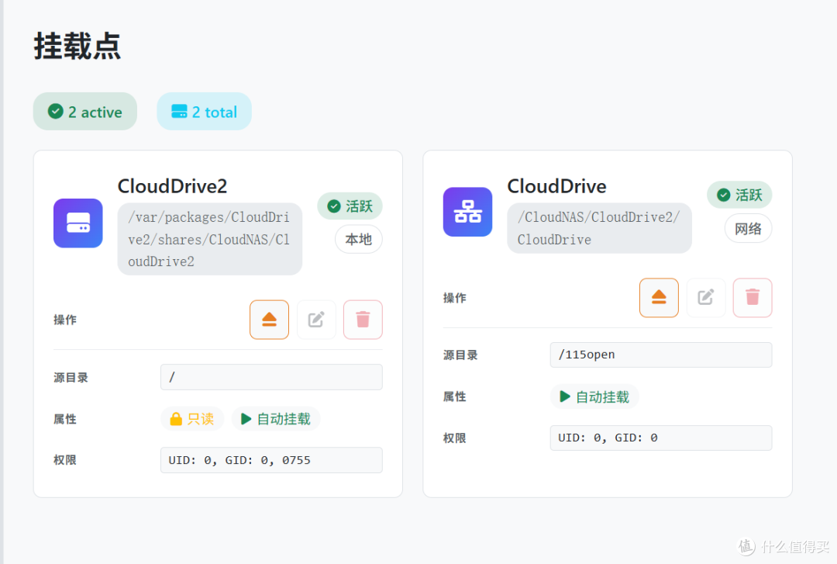Image resolution: width=837 pixels, height=564 pixels.
Task: Click the 源目录 label in CloudDrive card
Action: (460, 355)
